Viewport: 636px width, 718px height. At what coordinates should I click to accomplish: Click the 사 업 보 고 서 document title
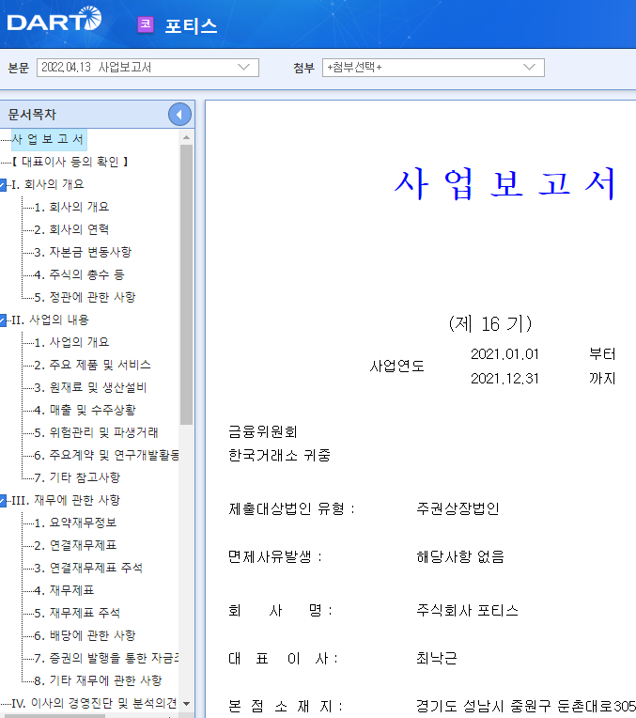(505, 183)
